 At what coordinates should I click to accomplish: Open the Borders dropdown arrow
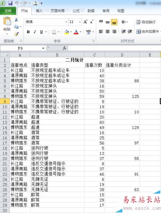pyautogui.click(x=59, y=32)
